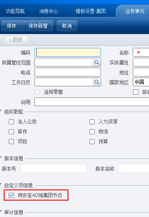
Task: Open lookup icon for 所属管控范围 field
Action: coord(97,62)
